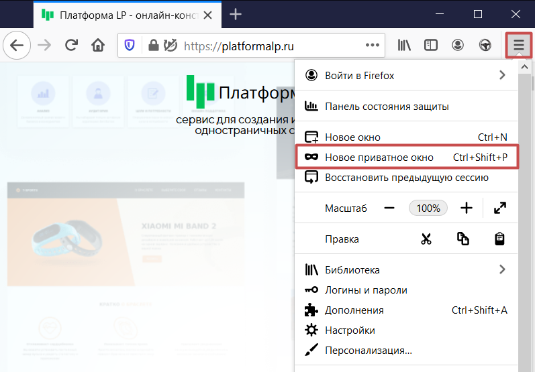Open a new tab with plus button
Image resolution: width=535 pixels, height=372 pixels.
(236, 14)
